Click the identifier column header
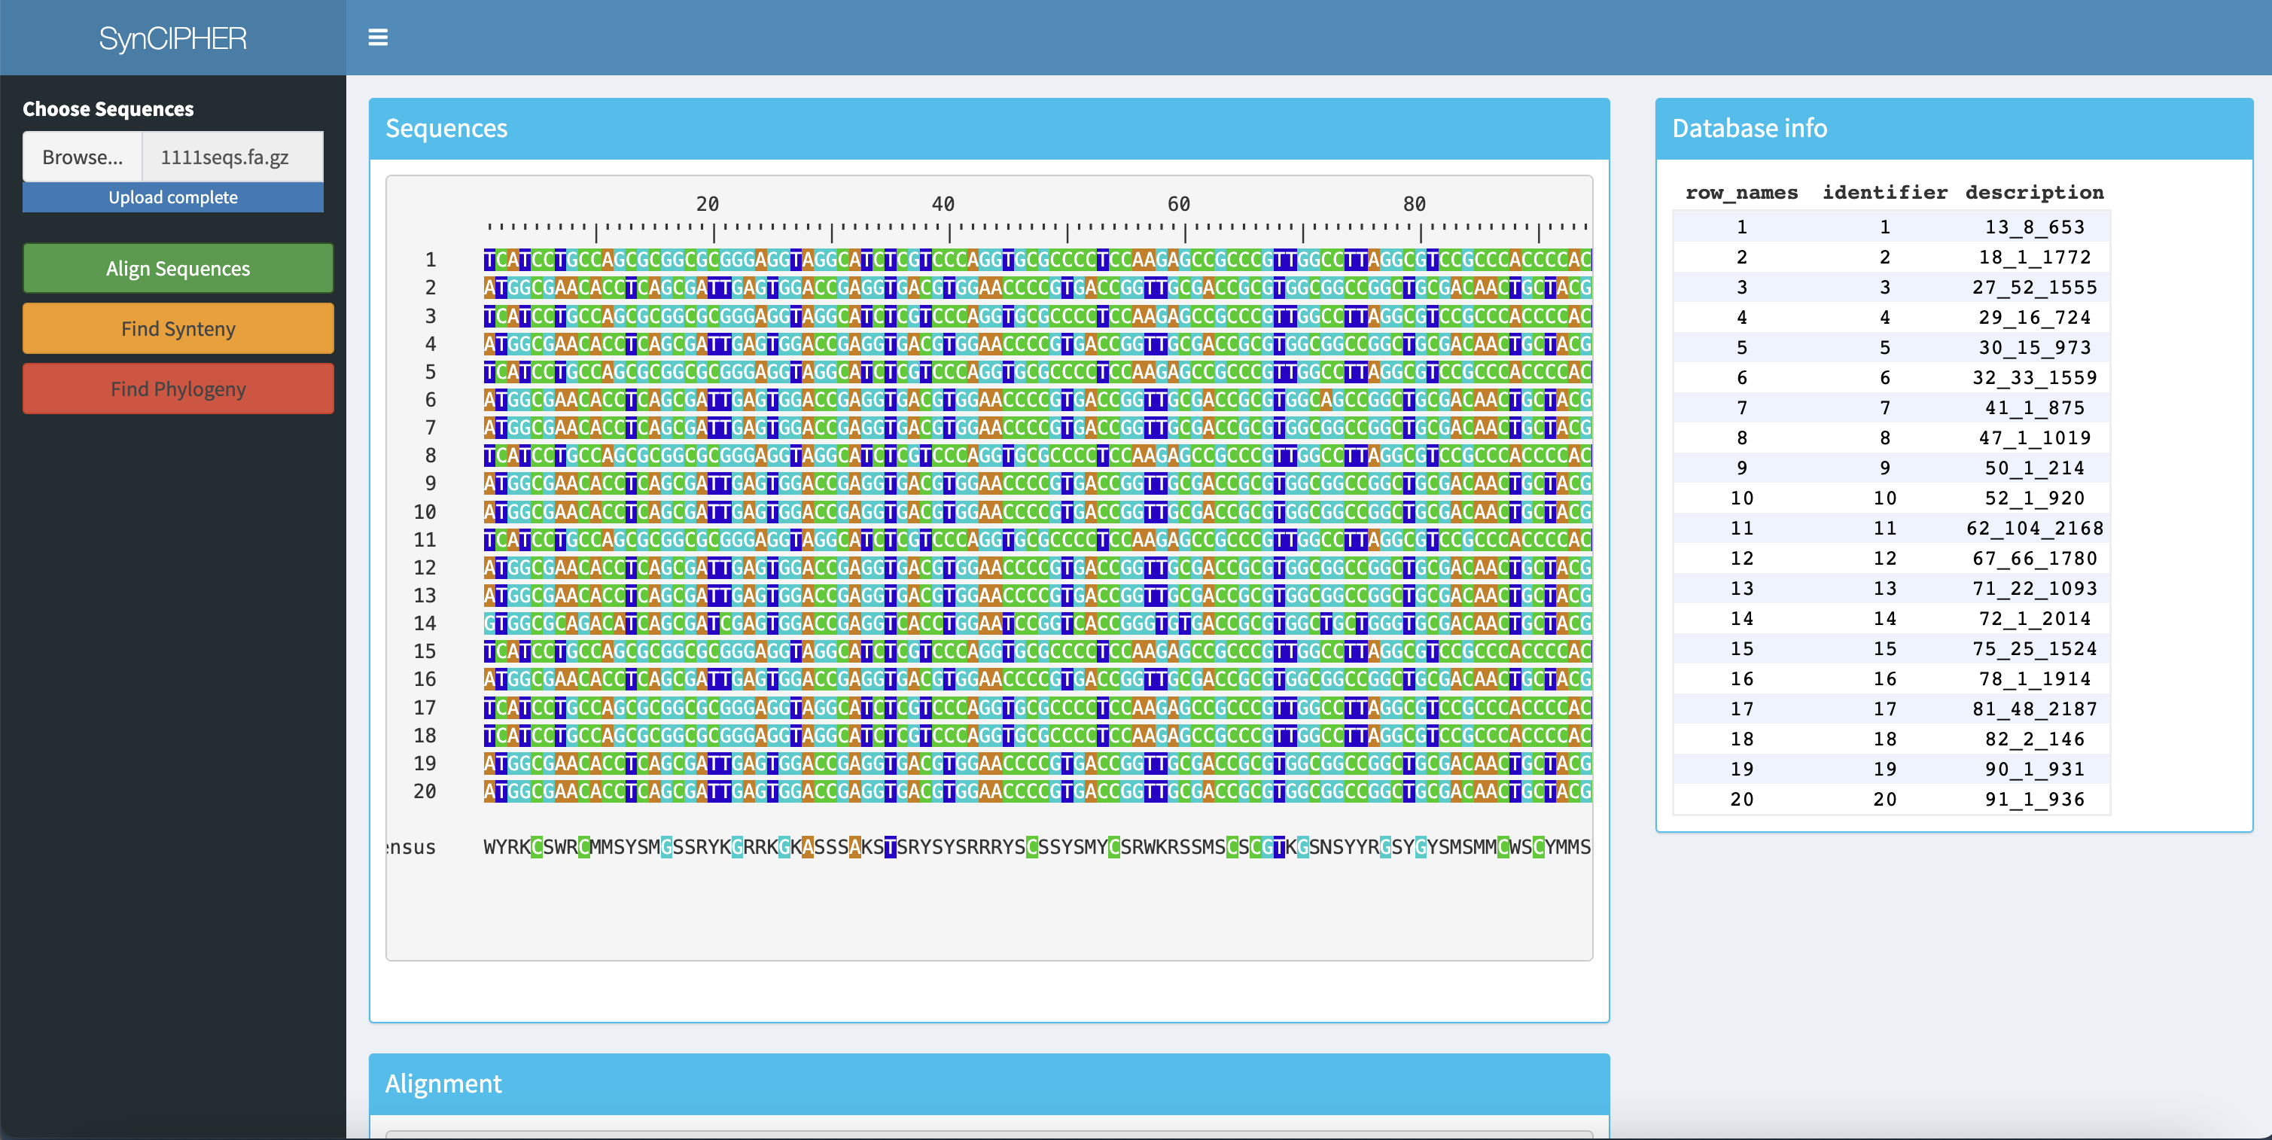The image size is (2272, 1140). click(x=1885, y=192)
